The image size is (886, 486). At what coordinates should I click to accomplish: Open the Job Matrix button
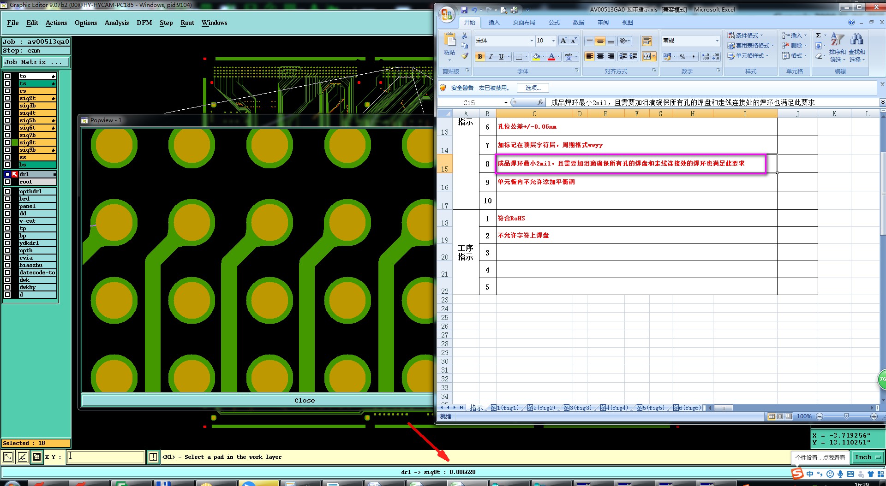coord(36,62)
